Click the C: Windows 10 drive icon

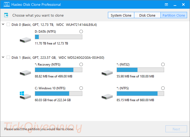(x=25, y=95)
